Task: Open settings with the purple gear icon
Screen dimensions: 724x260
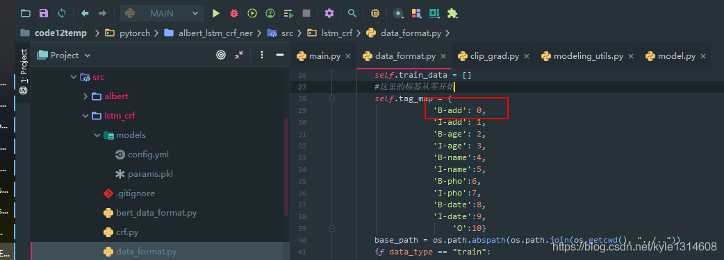Action: (x=329, y=13)
